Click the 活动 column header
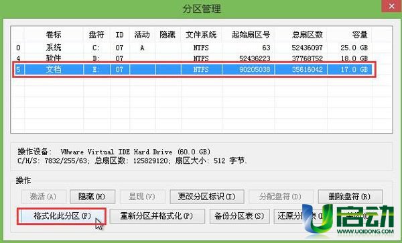The image size is (402, 243). [x=142, y=34]
